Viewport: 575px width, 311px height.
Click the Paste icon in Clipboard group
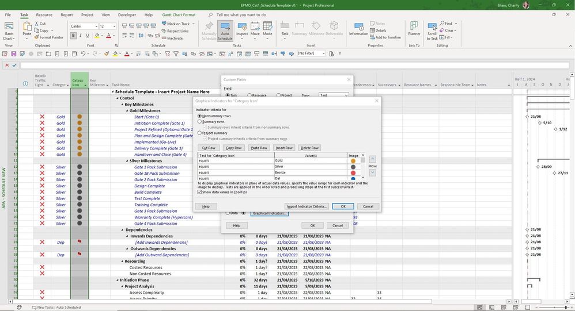27,26
